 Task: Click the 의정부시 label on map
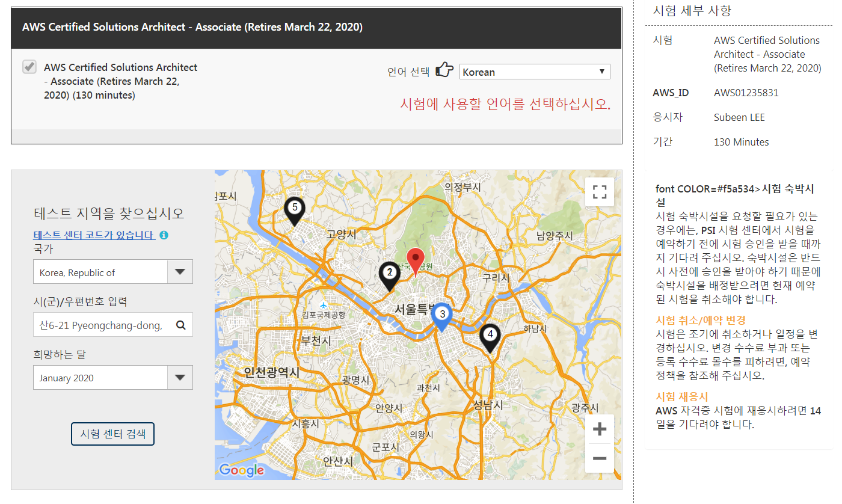[462, 187]
